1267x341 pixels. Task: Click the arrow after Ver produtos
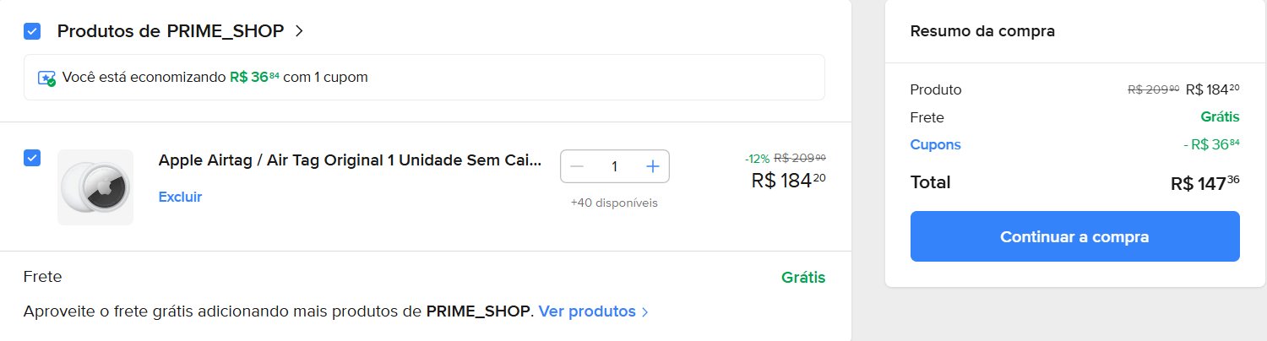tap(645, 312)
